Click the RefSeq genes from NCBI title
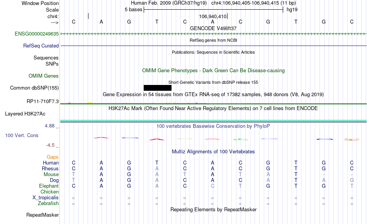This screenshot has width=367, height=224. [x=213, y=40]
